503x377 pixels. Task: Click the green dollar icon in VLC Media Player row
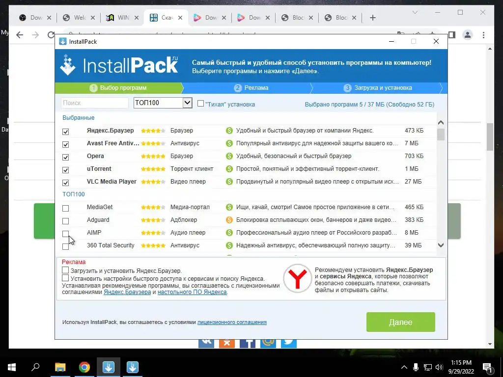(x=229, y=182)
